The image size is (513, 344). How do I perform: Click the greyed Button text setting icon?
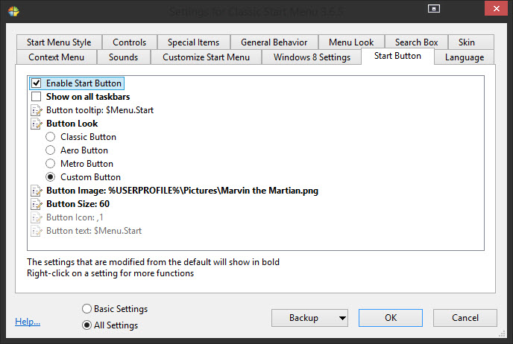click(37, 231)
